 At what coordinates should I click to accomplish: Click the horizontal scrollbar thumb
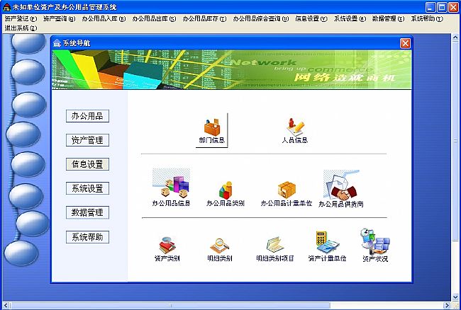pyautogui.click(x=170, y=306)
